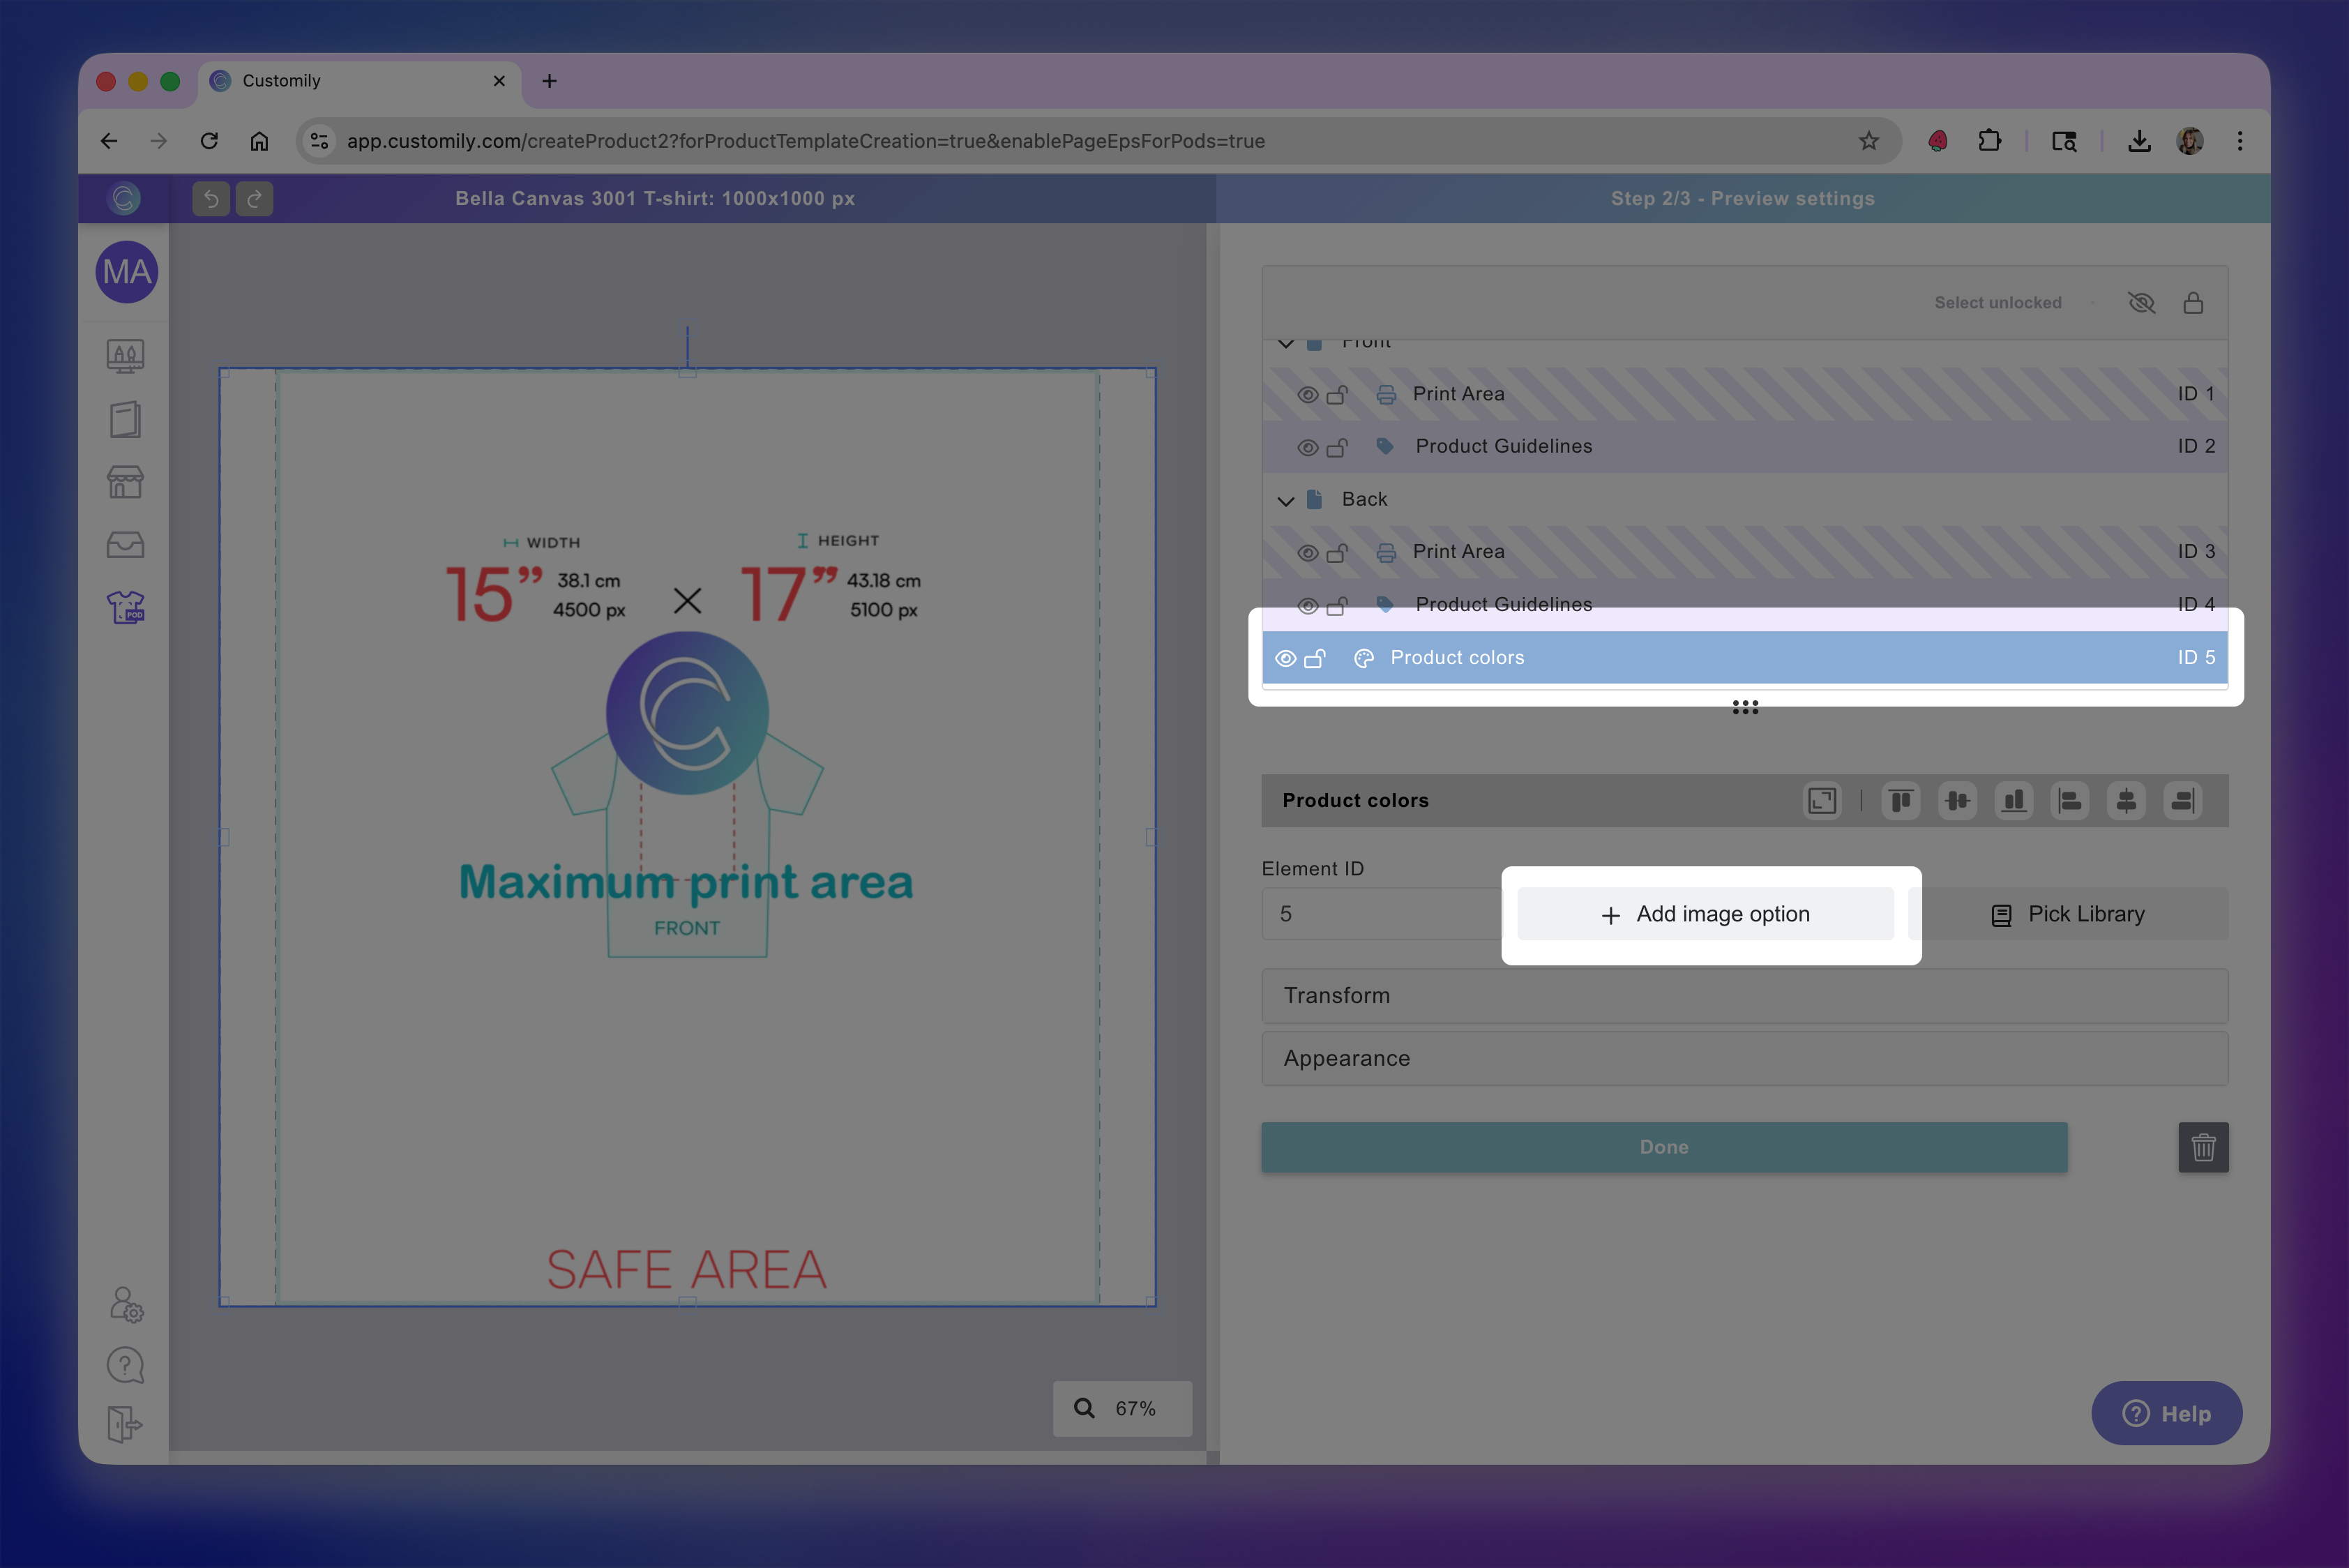Image resolution: width=2349 pixels, height=1568 pixels.
Task: Click the Add image option button
Action: [1706, 913]
